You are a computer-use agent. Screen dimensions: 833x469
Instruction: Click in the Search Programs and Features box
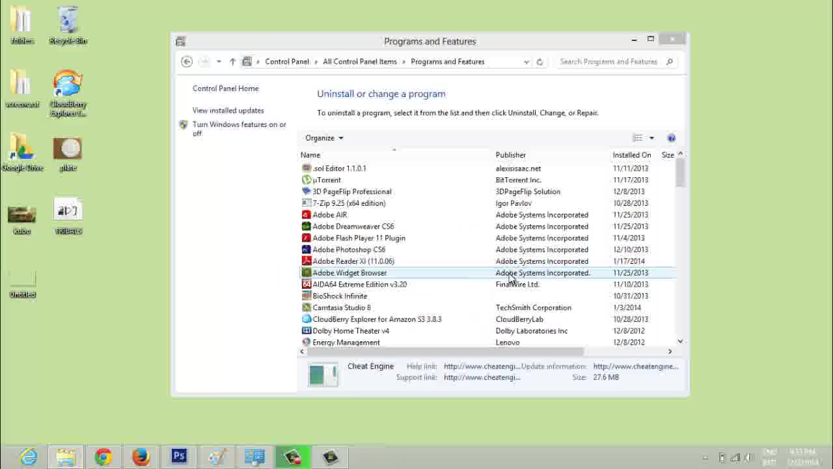[609, 62]
